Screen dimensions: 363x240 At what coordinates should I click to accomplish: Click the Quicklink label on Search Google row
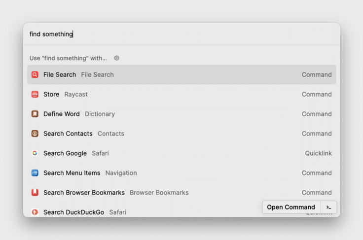tap(318, 153)
